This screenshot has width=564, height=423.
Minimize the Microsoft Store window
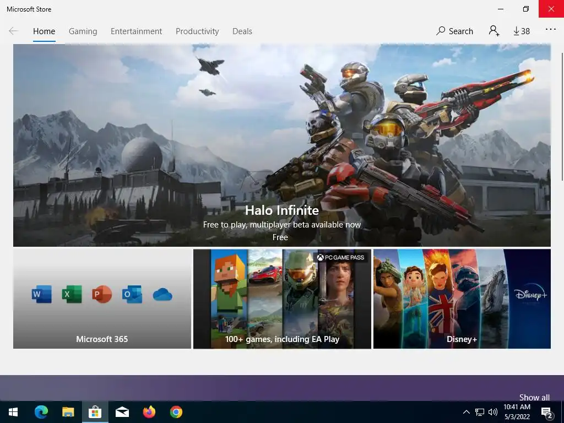coord(500,9)
